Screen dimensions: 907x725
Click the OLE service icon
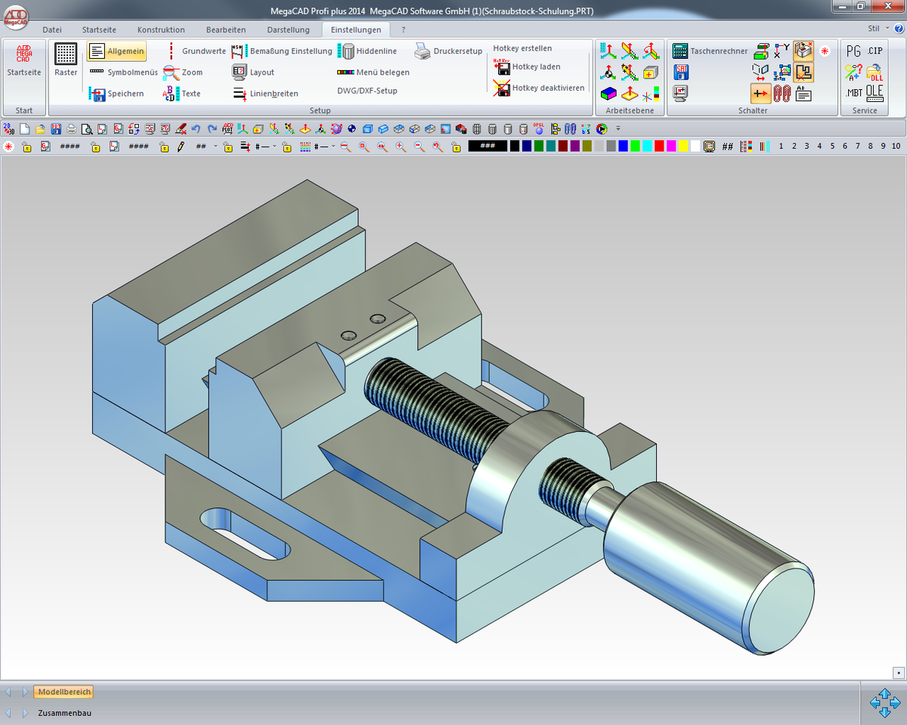[874, 93]
